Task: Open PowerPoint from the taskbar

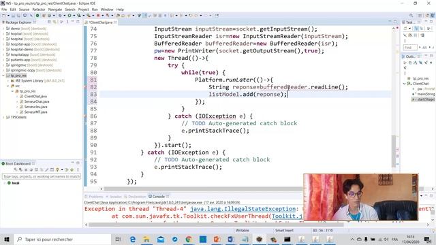Action: tap(217, 239)
